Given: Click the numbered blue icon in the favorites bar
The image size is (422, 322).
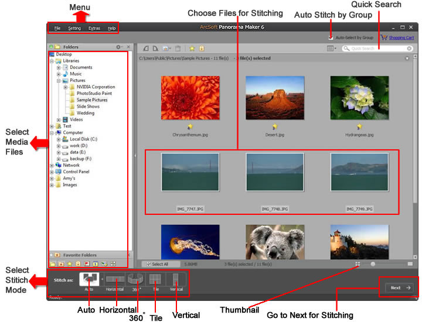Looking at the screenshot, I should [x=96, y=264].
